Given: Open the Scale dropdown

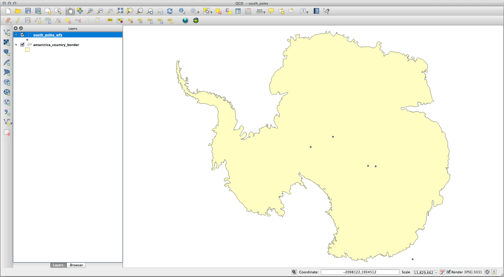Looking at the screenshot, I should coord(436,272).
